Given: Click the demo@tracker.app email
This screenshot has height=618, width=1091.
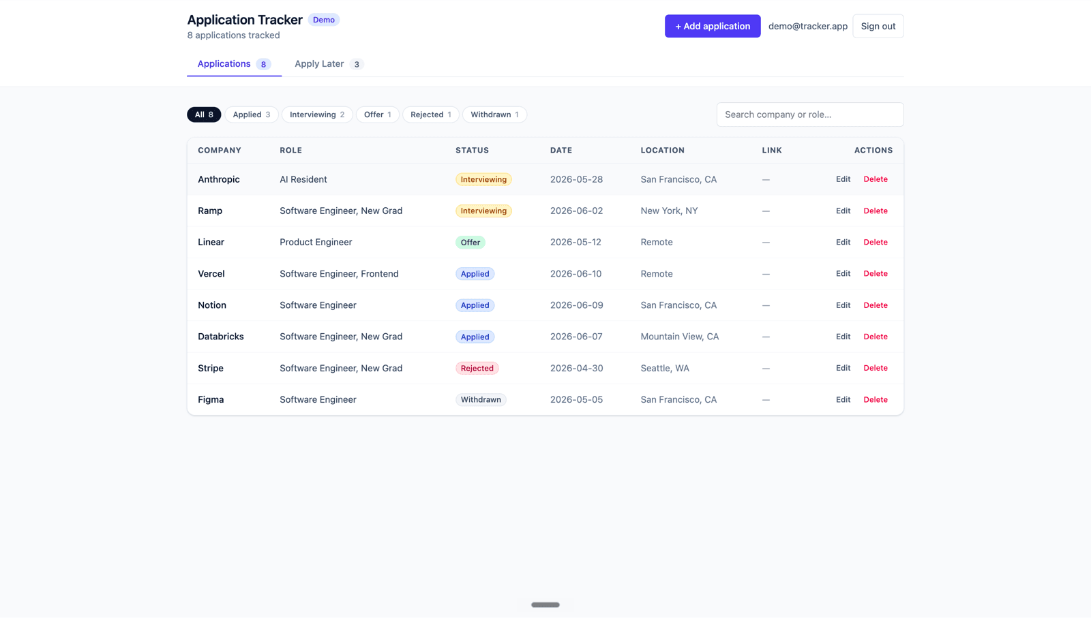Looking at the screenshot, I should point(808,26).
